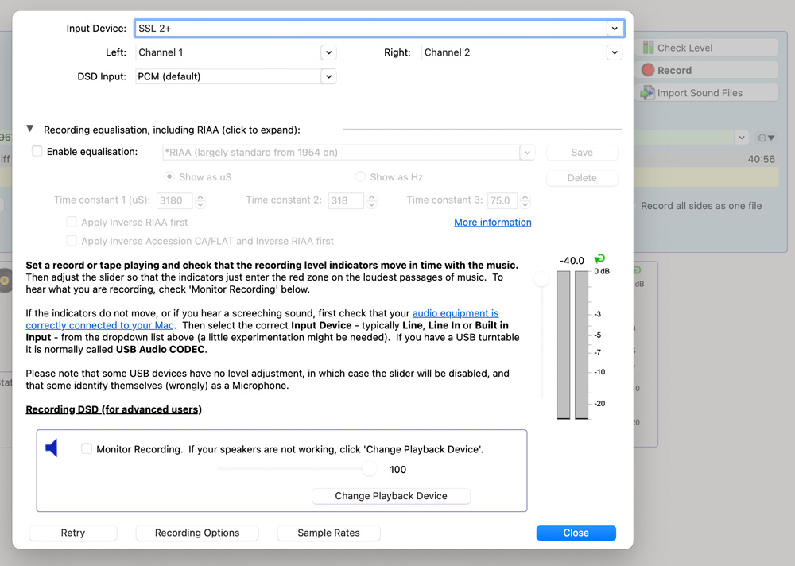Tick the Monitor Recording checkbox
Viewport: 795px width, 566px height.
click(x=87, y=449)
